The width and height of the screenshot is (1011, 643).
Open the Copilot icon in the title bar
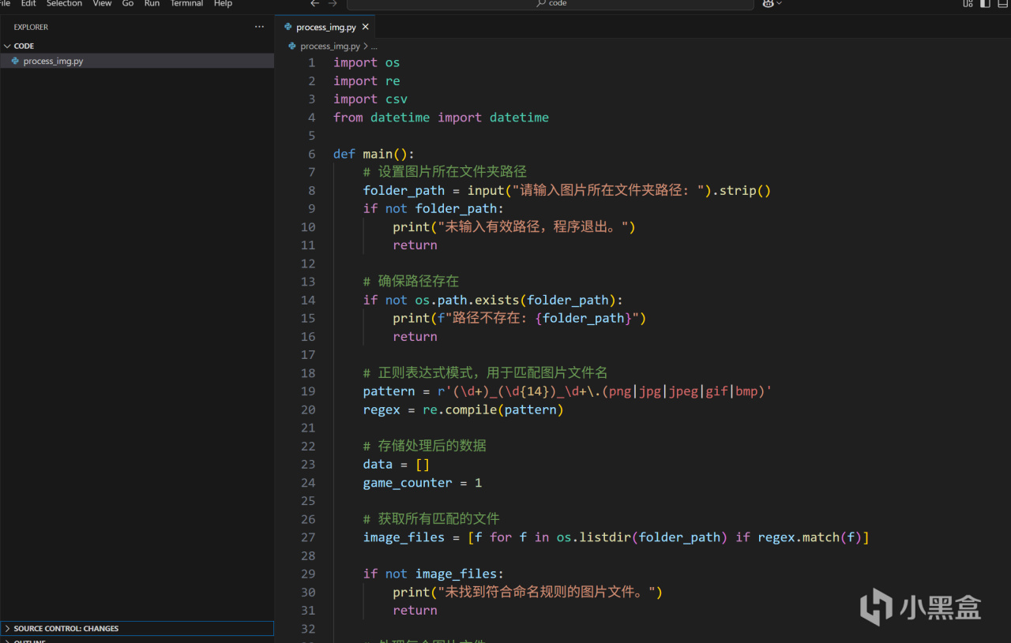tap(768, 4)
